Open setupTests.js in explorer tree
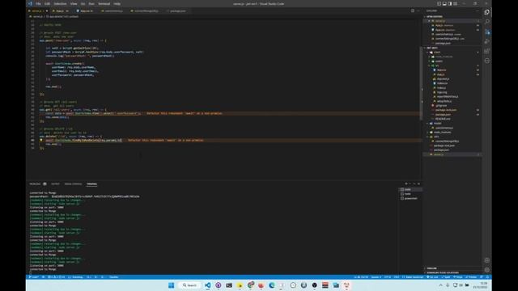The height and width of the screenshot is (291, 518). tap(444, 101)
